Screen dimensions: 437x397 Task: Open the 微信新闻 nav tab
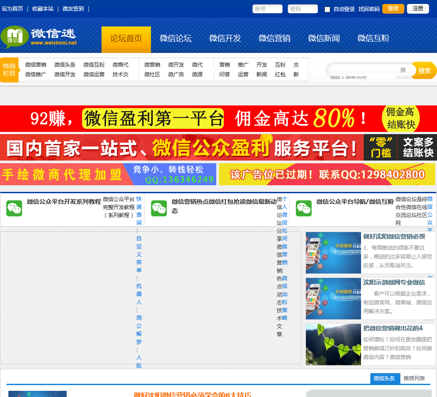pyautogui.click(x=324, y=38)
